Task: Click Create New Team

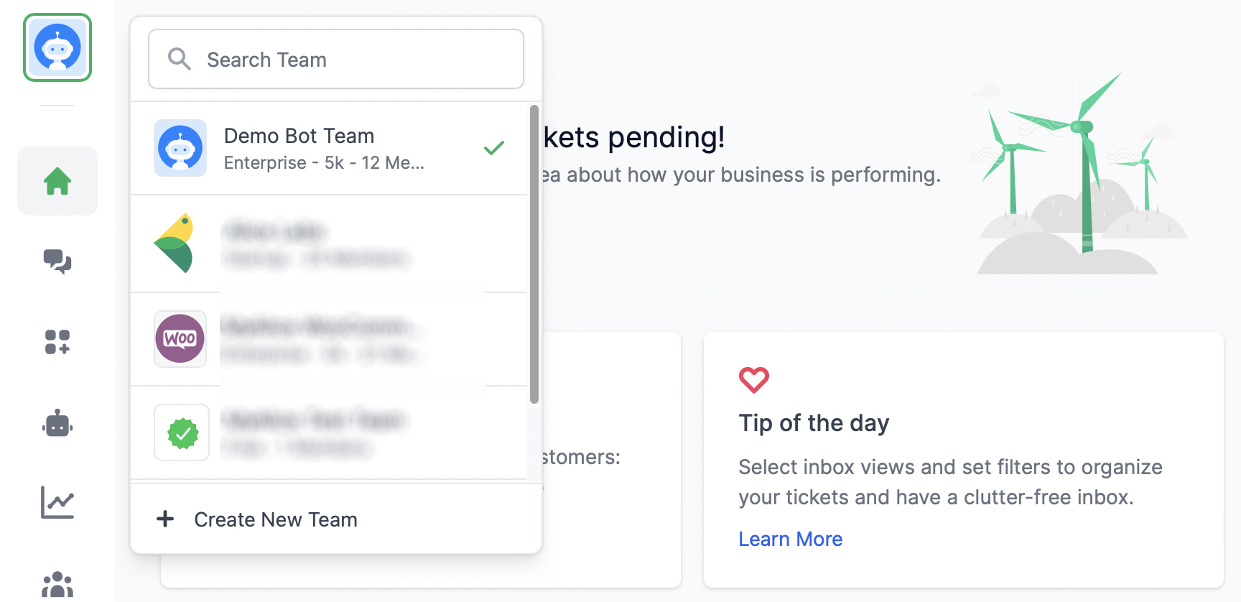Action: (x=276, y=519)
